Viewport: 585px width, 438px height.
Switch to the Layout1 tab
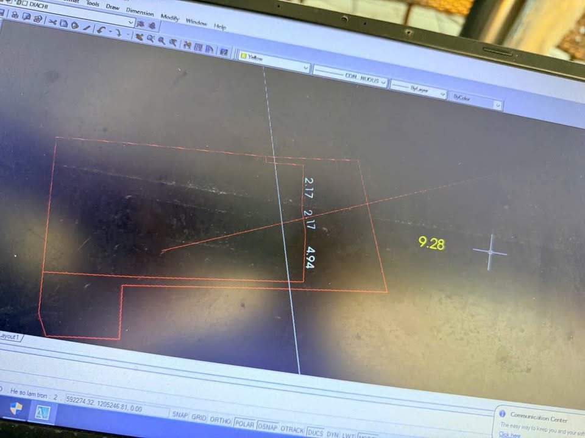coord(9,336)
